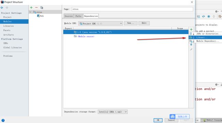Screen dimensions: 222x123
Task: Click the Web facet icon
Action: (x=38, y=16)
